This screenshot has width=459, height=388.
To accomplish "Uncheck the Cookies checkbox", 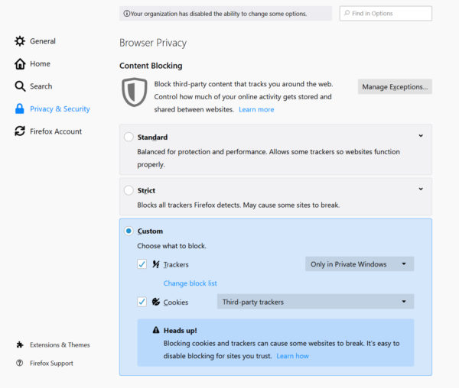I will (x=142, y=302).
